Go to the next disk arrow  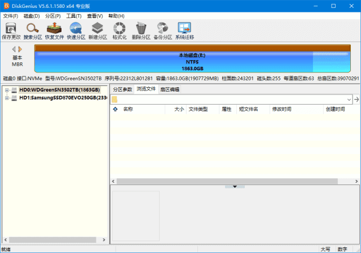(20, 49)
